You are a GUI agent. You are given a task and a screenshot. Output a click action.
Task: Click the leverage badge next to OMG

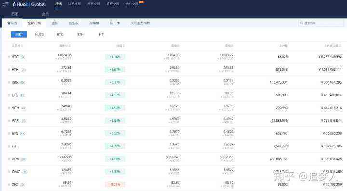coord(25,172)
